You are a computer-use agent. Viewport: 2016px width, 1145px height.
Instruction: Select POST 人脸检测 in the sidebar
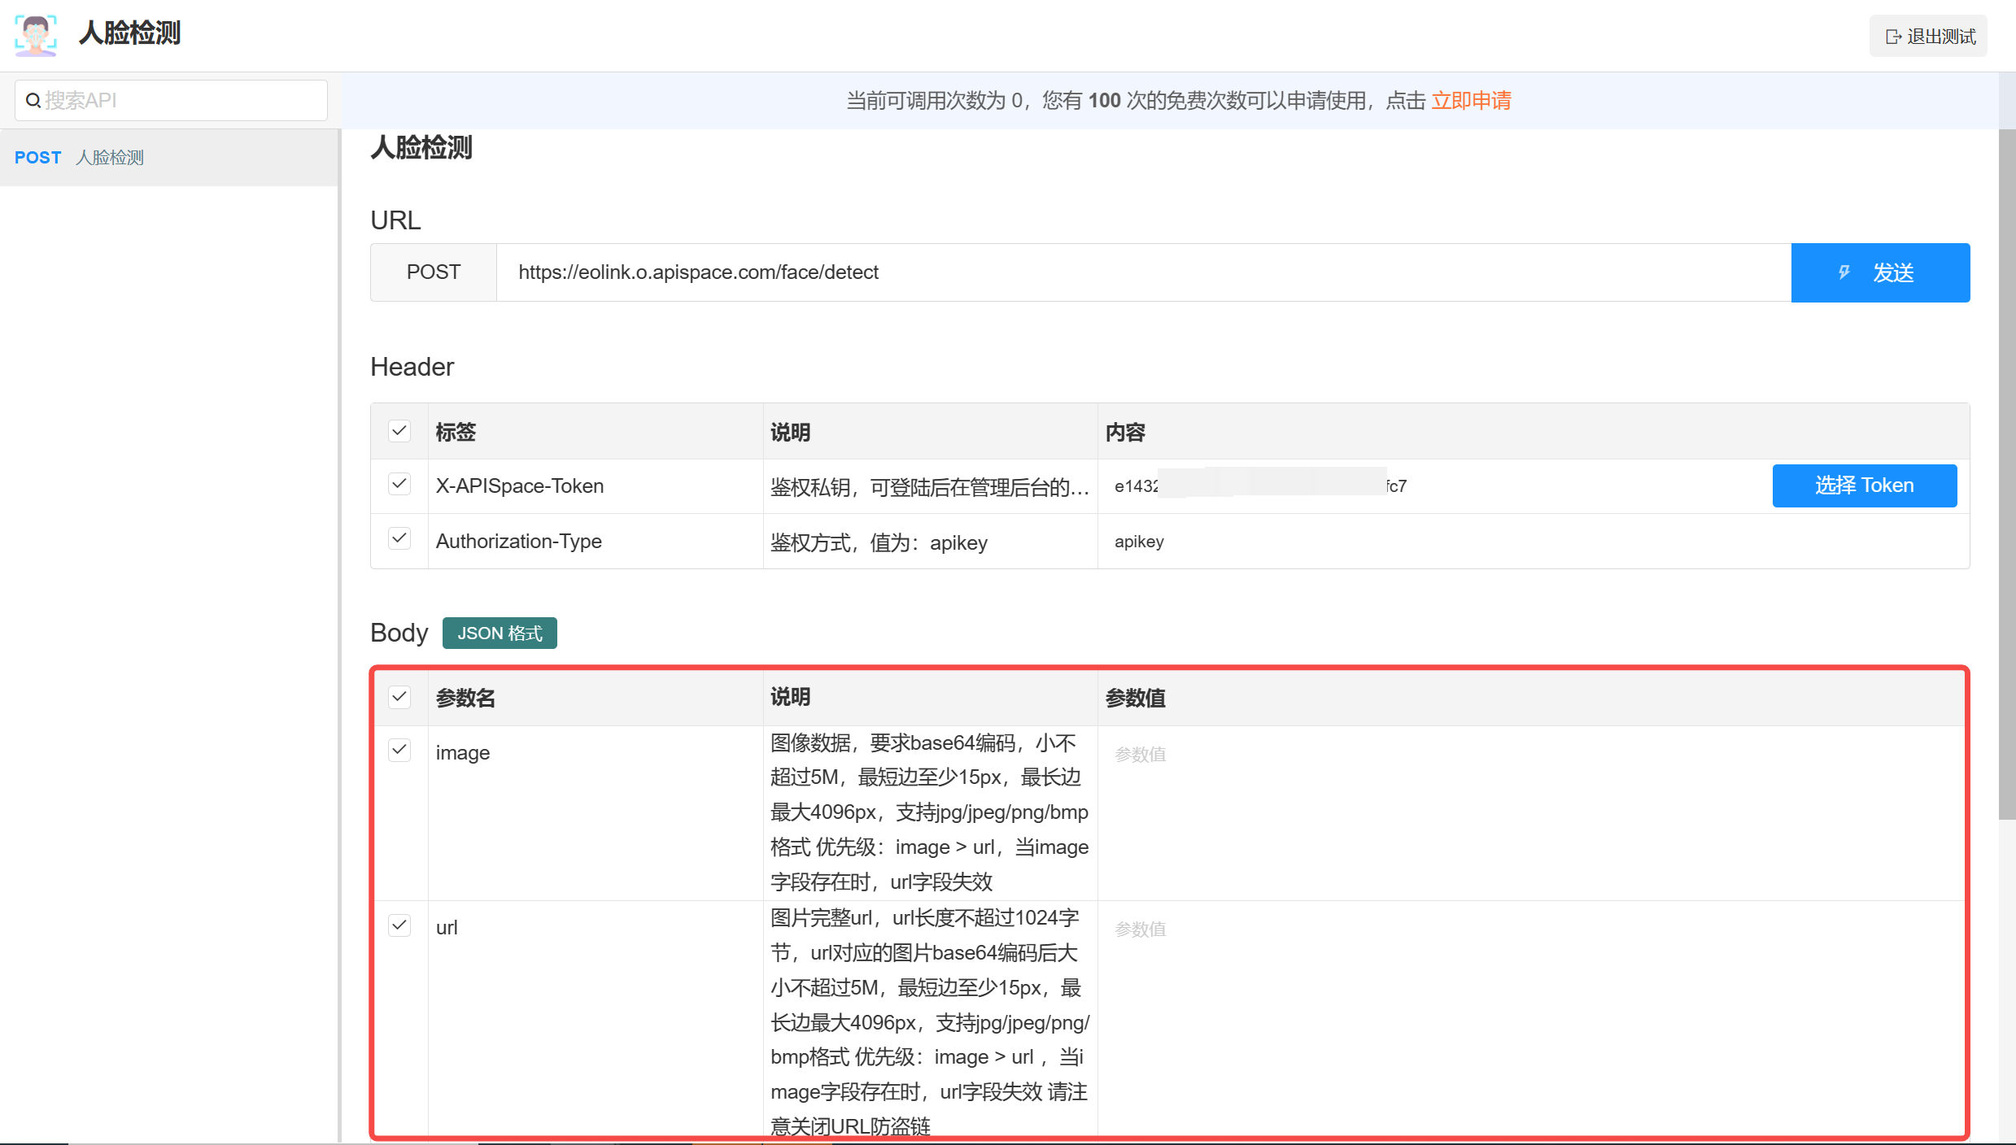80,158
